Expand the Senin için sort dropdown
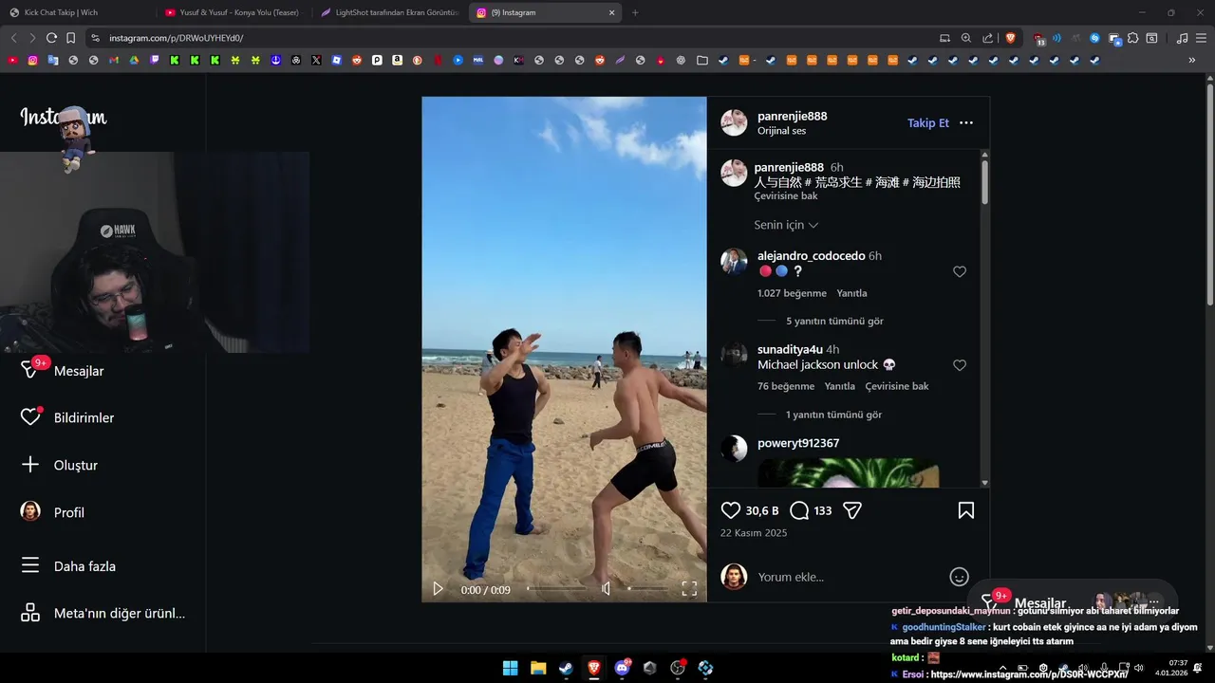Screen dimensions: 1215x683 786,225
